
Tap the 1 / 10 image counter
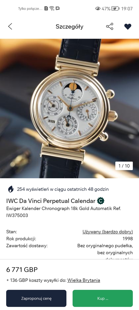tap(124, 166)
